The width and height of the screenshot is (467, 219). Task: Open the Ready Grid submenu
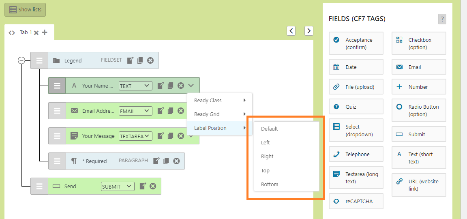click(x=219, y=114)
